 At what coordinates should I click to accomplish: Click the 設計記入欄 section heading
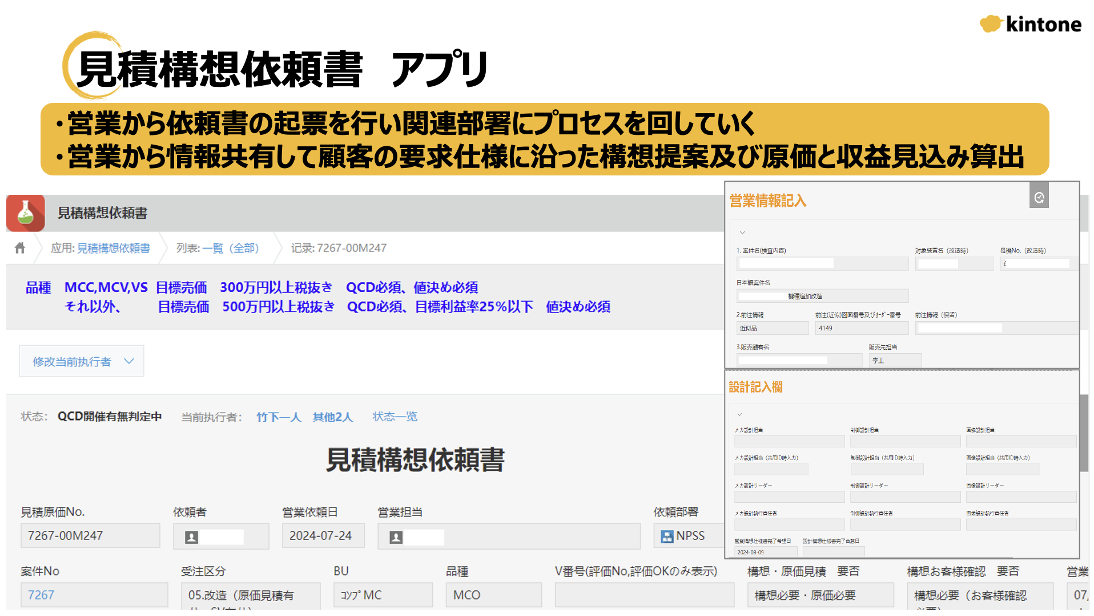click(755, 387)
